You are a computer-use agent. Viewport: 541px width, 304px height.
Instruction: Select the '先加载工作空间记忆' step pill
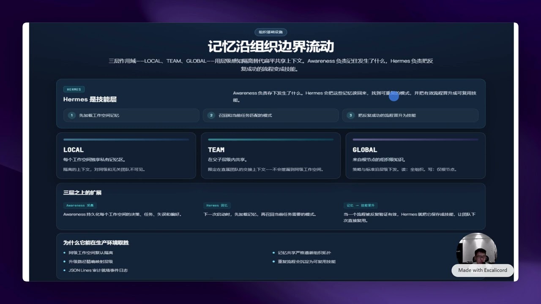(131, 115)
